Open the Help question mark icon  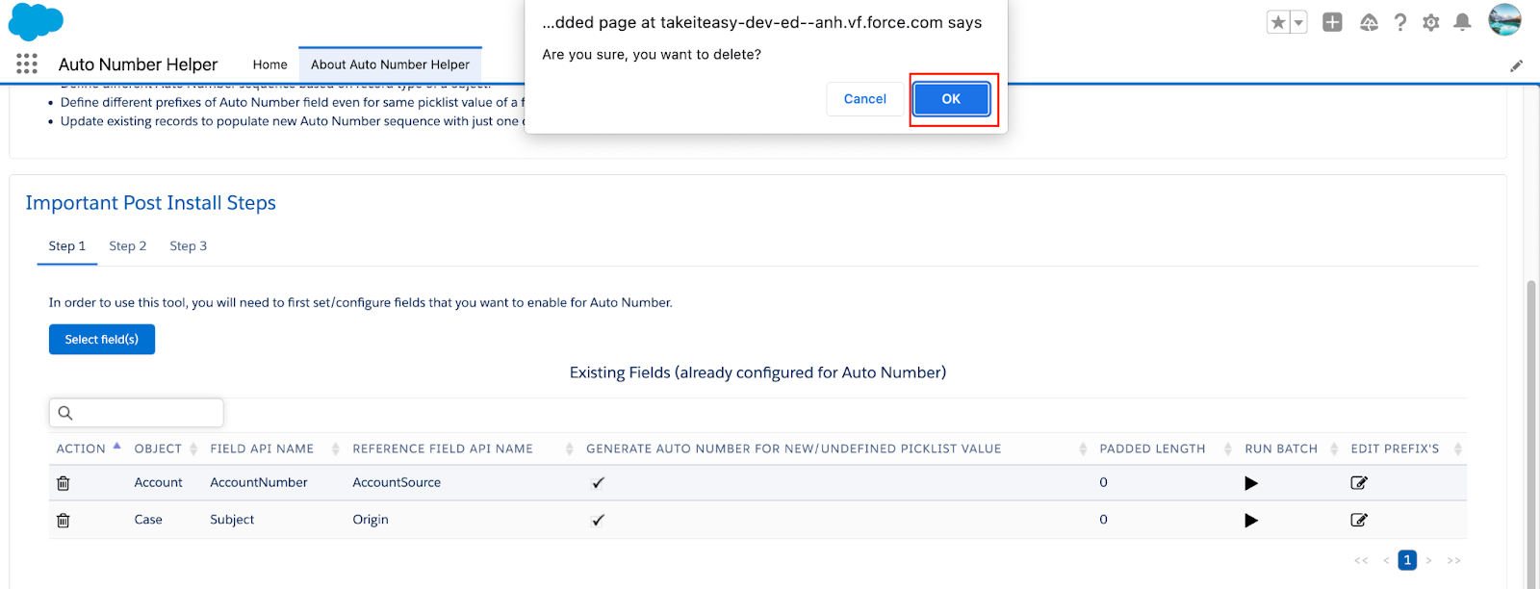point(1400,22)
